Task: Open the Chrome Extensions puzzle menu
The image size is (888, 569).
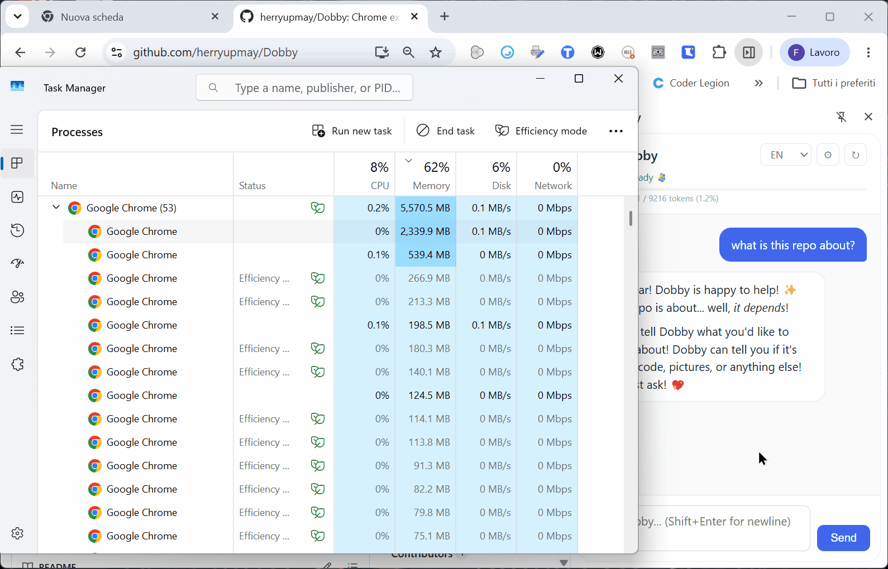Action: [719, 52]
